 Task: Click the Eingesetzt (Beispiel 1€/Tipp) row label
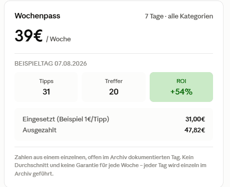(x=66, y=119)
